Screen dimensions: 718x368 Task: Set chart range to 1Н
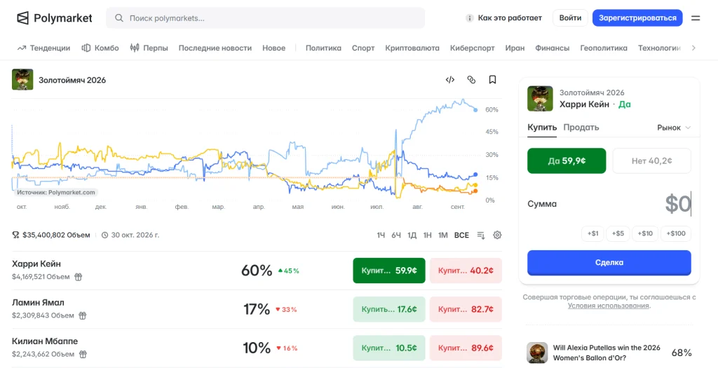pyautogui.click(x=428, y=236)
